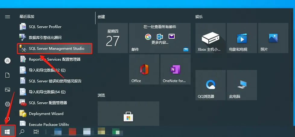Open the user account icon
295x137 pixels.
tap(8, 61)
